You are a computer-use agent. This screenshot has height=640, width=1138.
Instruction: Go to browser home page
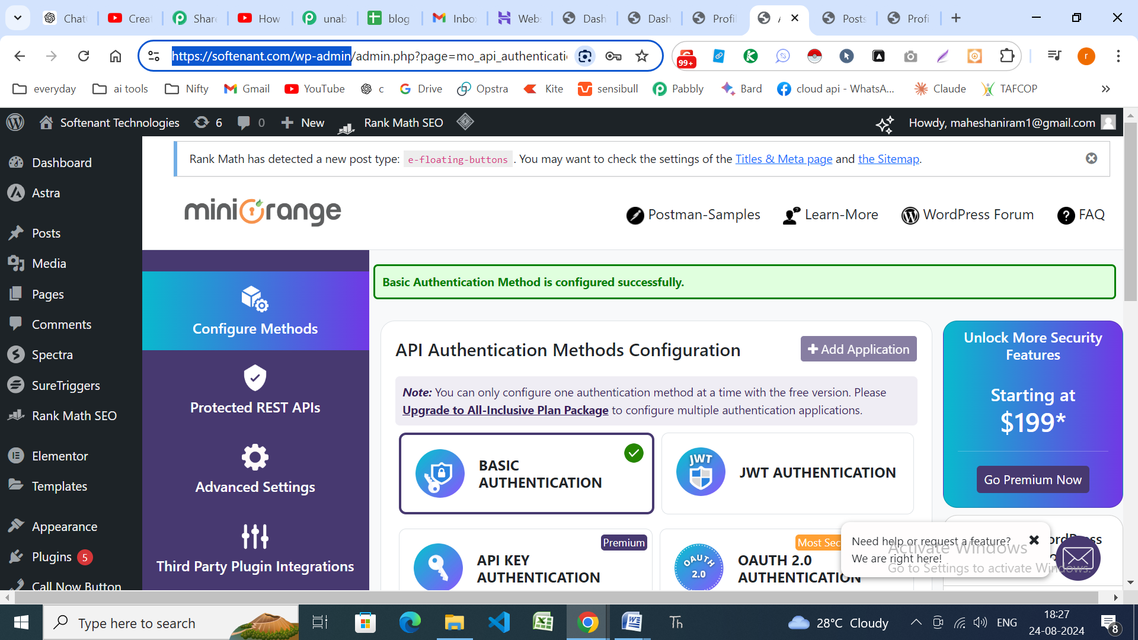(116, 56)
